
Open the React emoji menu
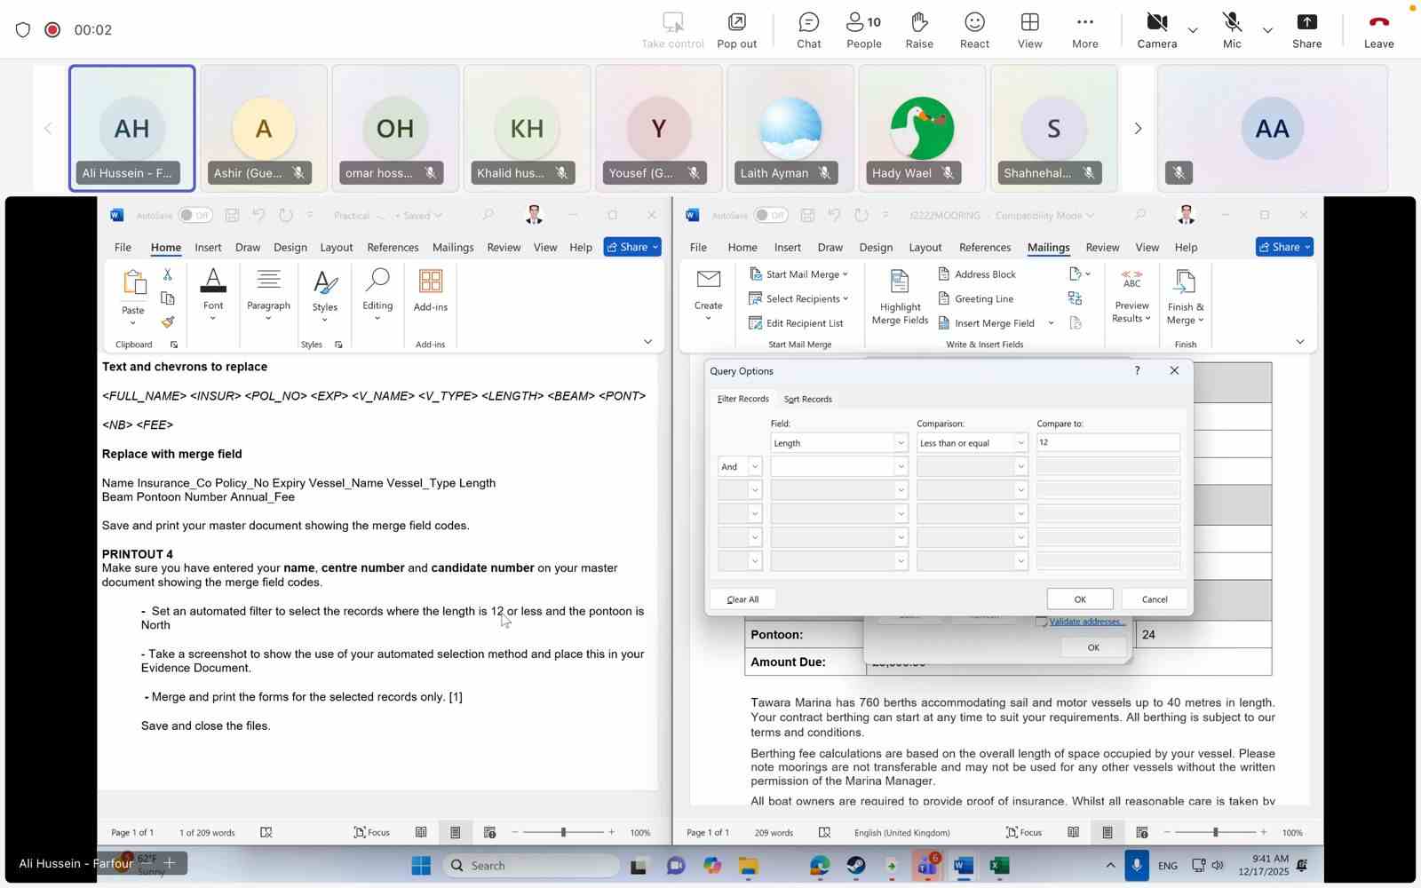tap(974, 29)
